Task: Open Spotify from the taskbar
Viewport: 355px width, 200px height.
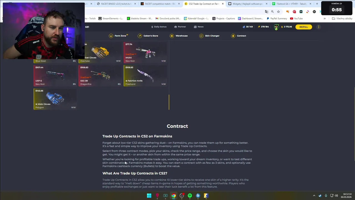Action: pyautogui.click(x=190, y=196)
